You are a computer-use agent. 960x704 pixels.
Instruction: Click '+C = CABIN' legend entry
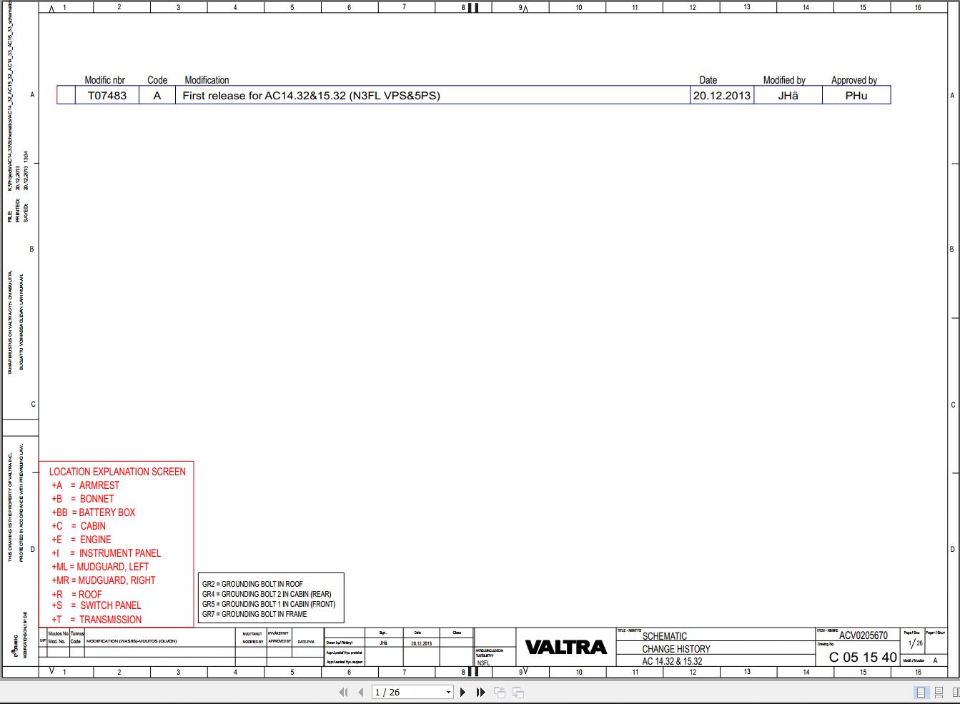click(78, 526)
